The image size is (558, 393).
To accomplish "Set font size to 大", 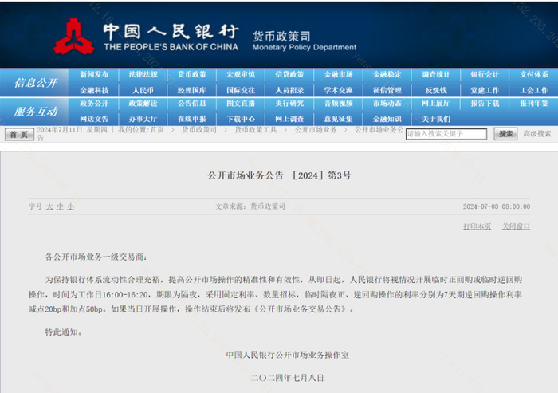I will pyautogui.click(x=49, y=206).
